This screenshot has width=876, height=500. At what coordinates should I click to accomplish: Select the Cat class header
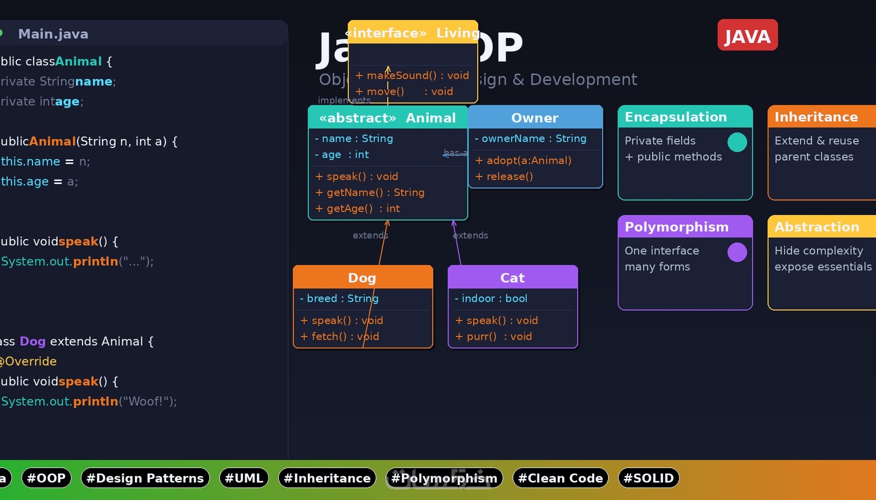pyautogui.click(x=513, y=277)
